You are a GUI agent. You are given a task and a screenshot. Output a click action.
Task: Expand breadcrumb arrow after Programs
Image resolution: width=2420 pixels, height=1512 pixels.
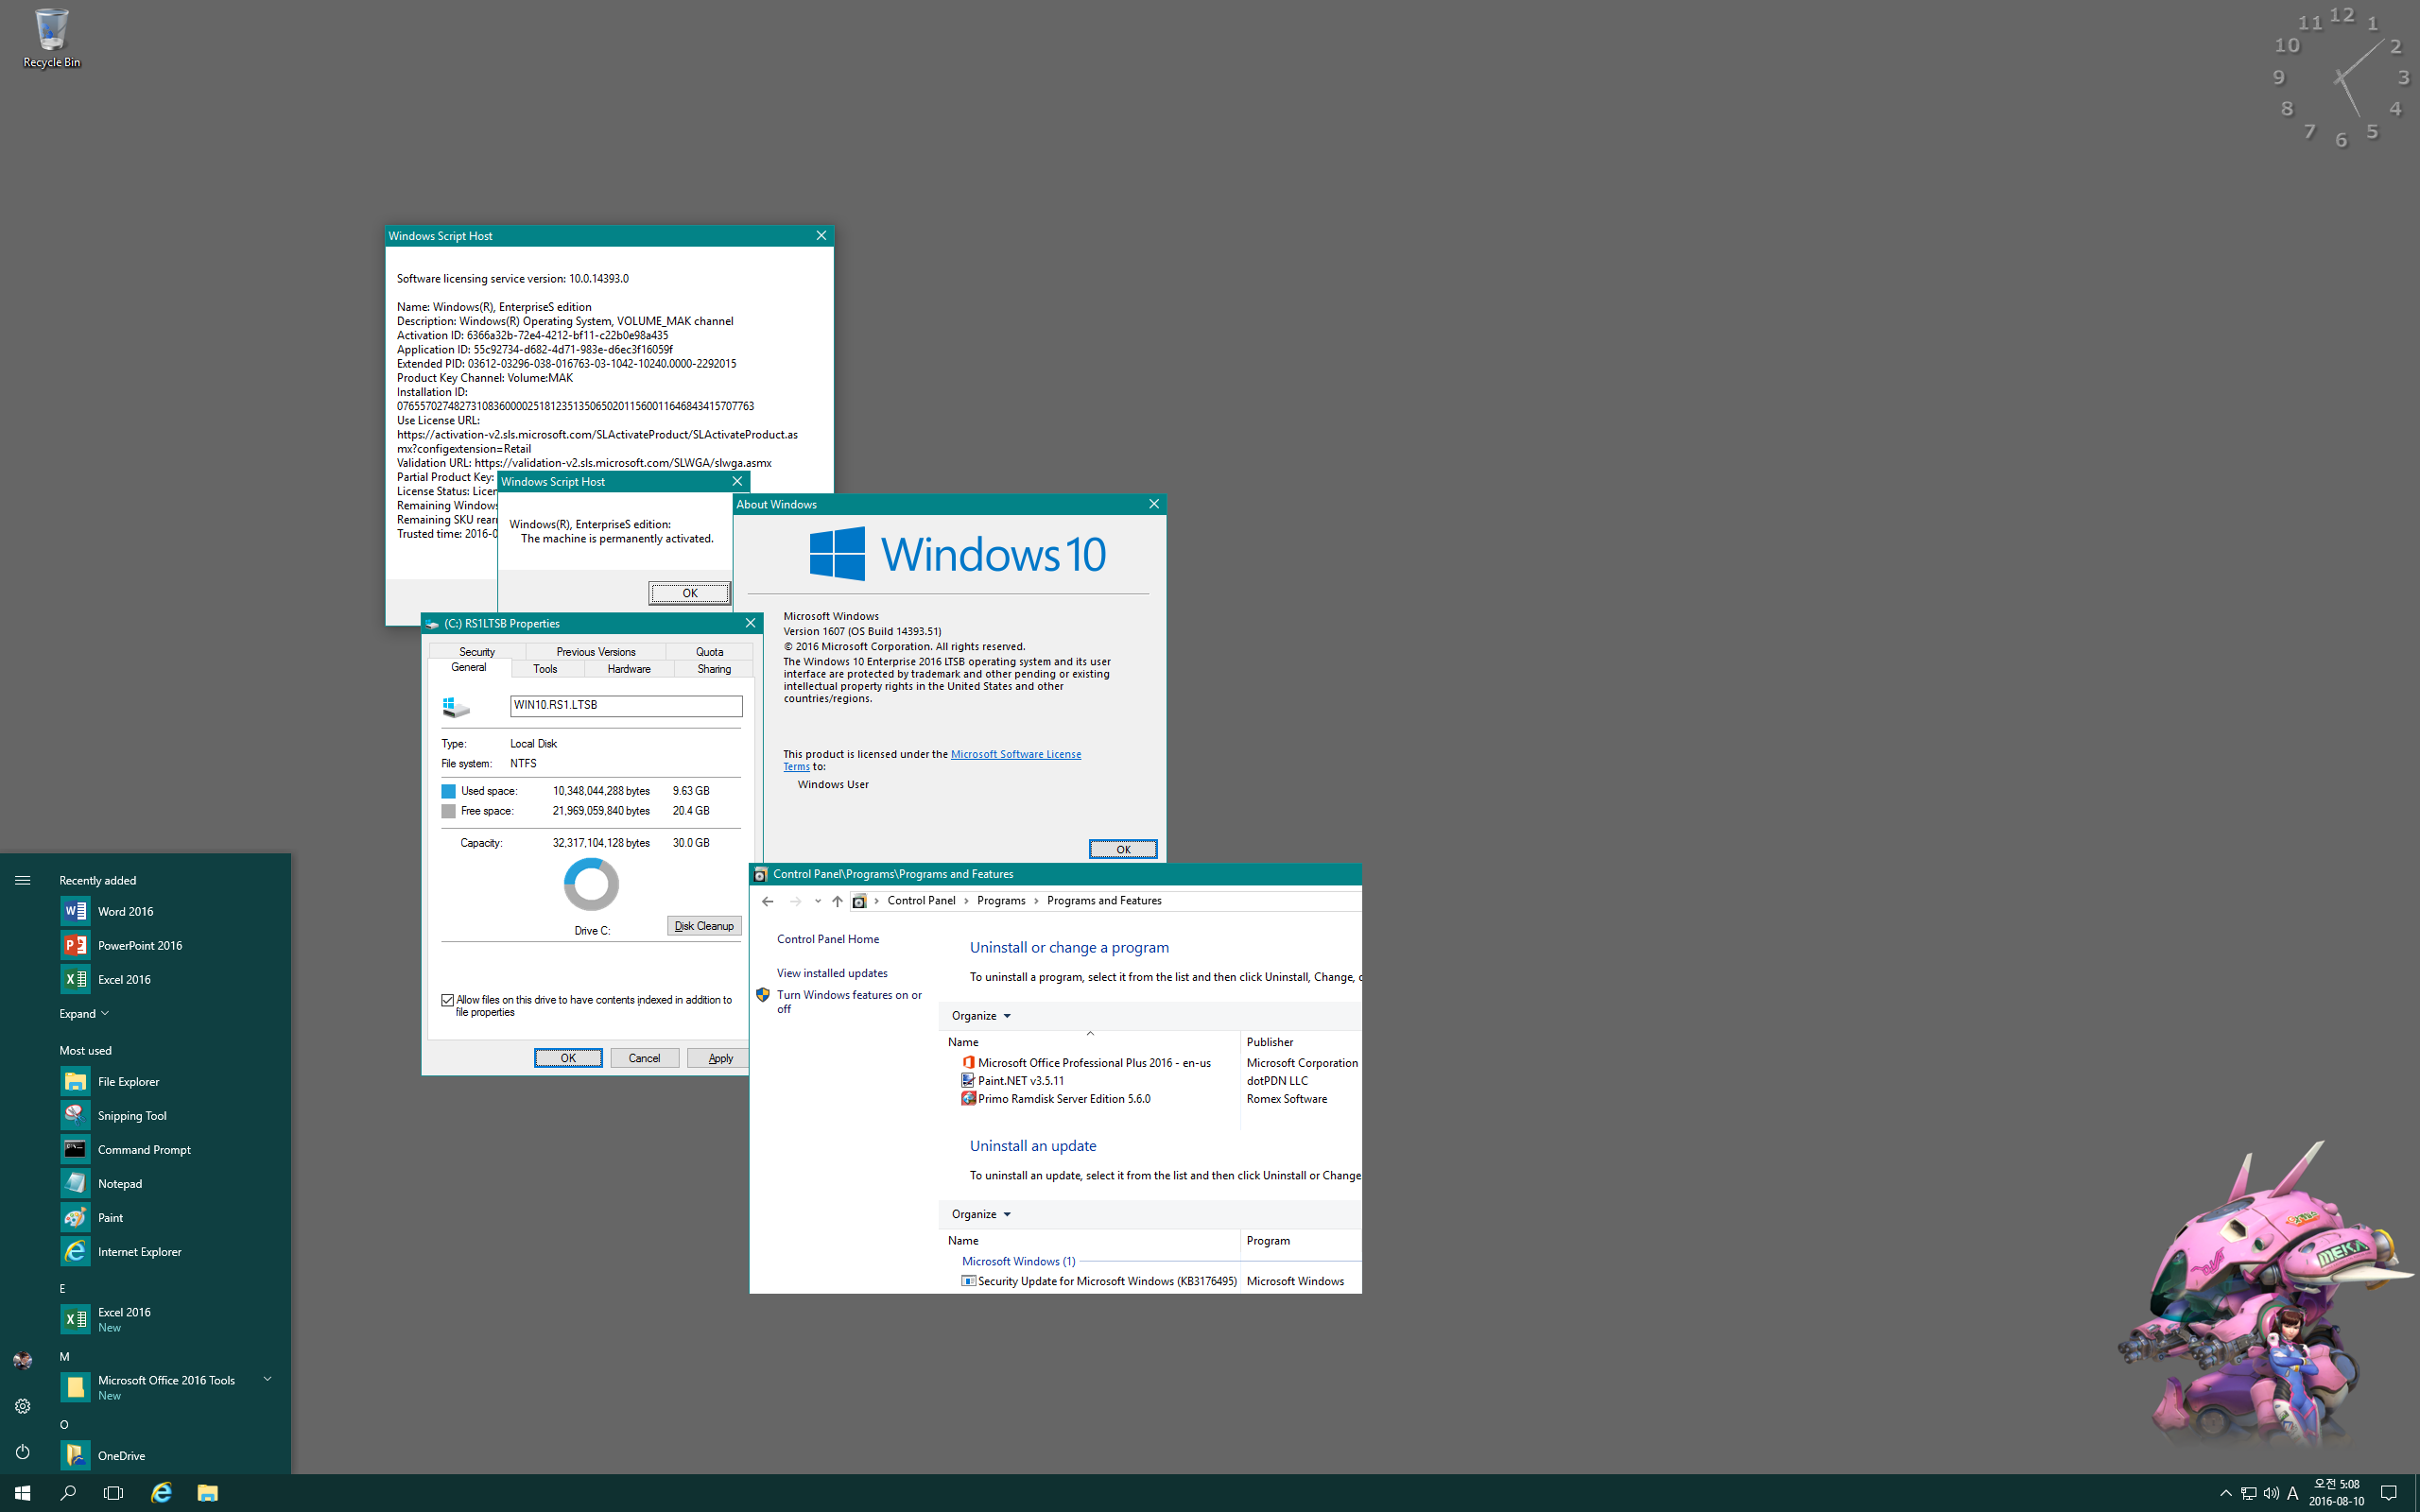point(1036,901)
